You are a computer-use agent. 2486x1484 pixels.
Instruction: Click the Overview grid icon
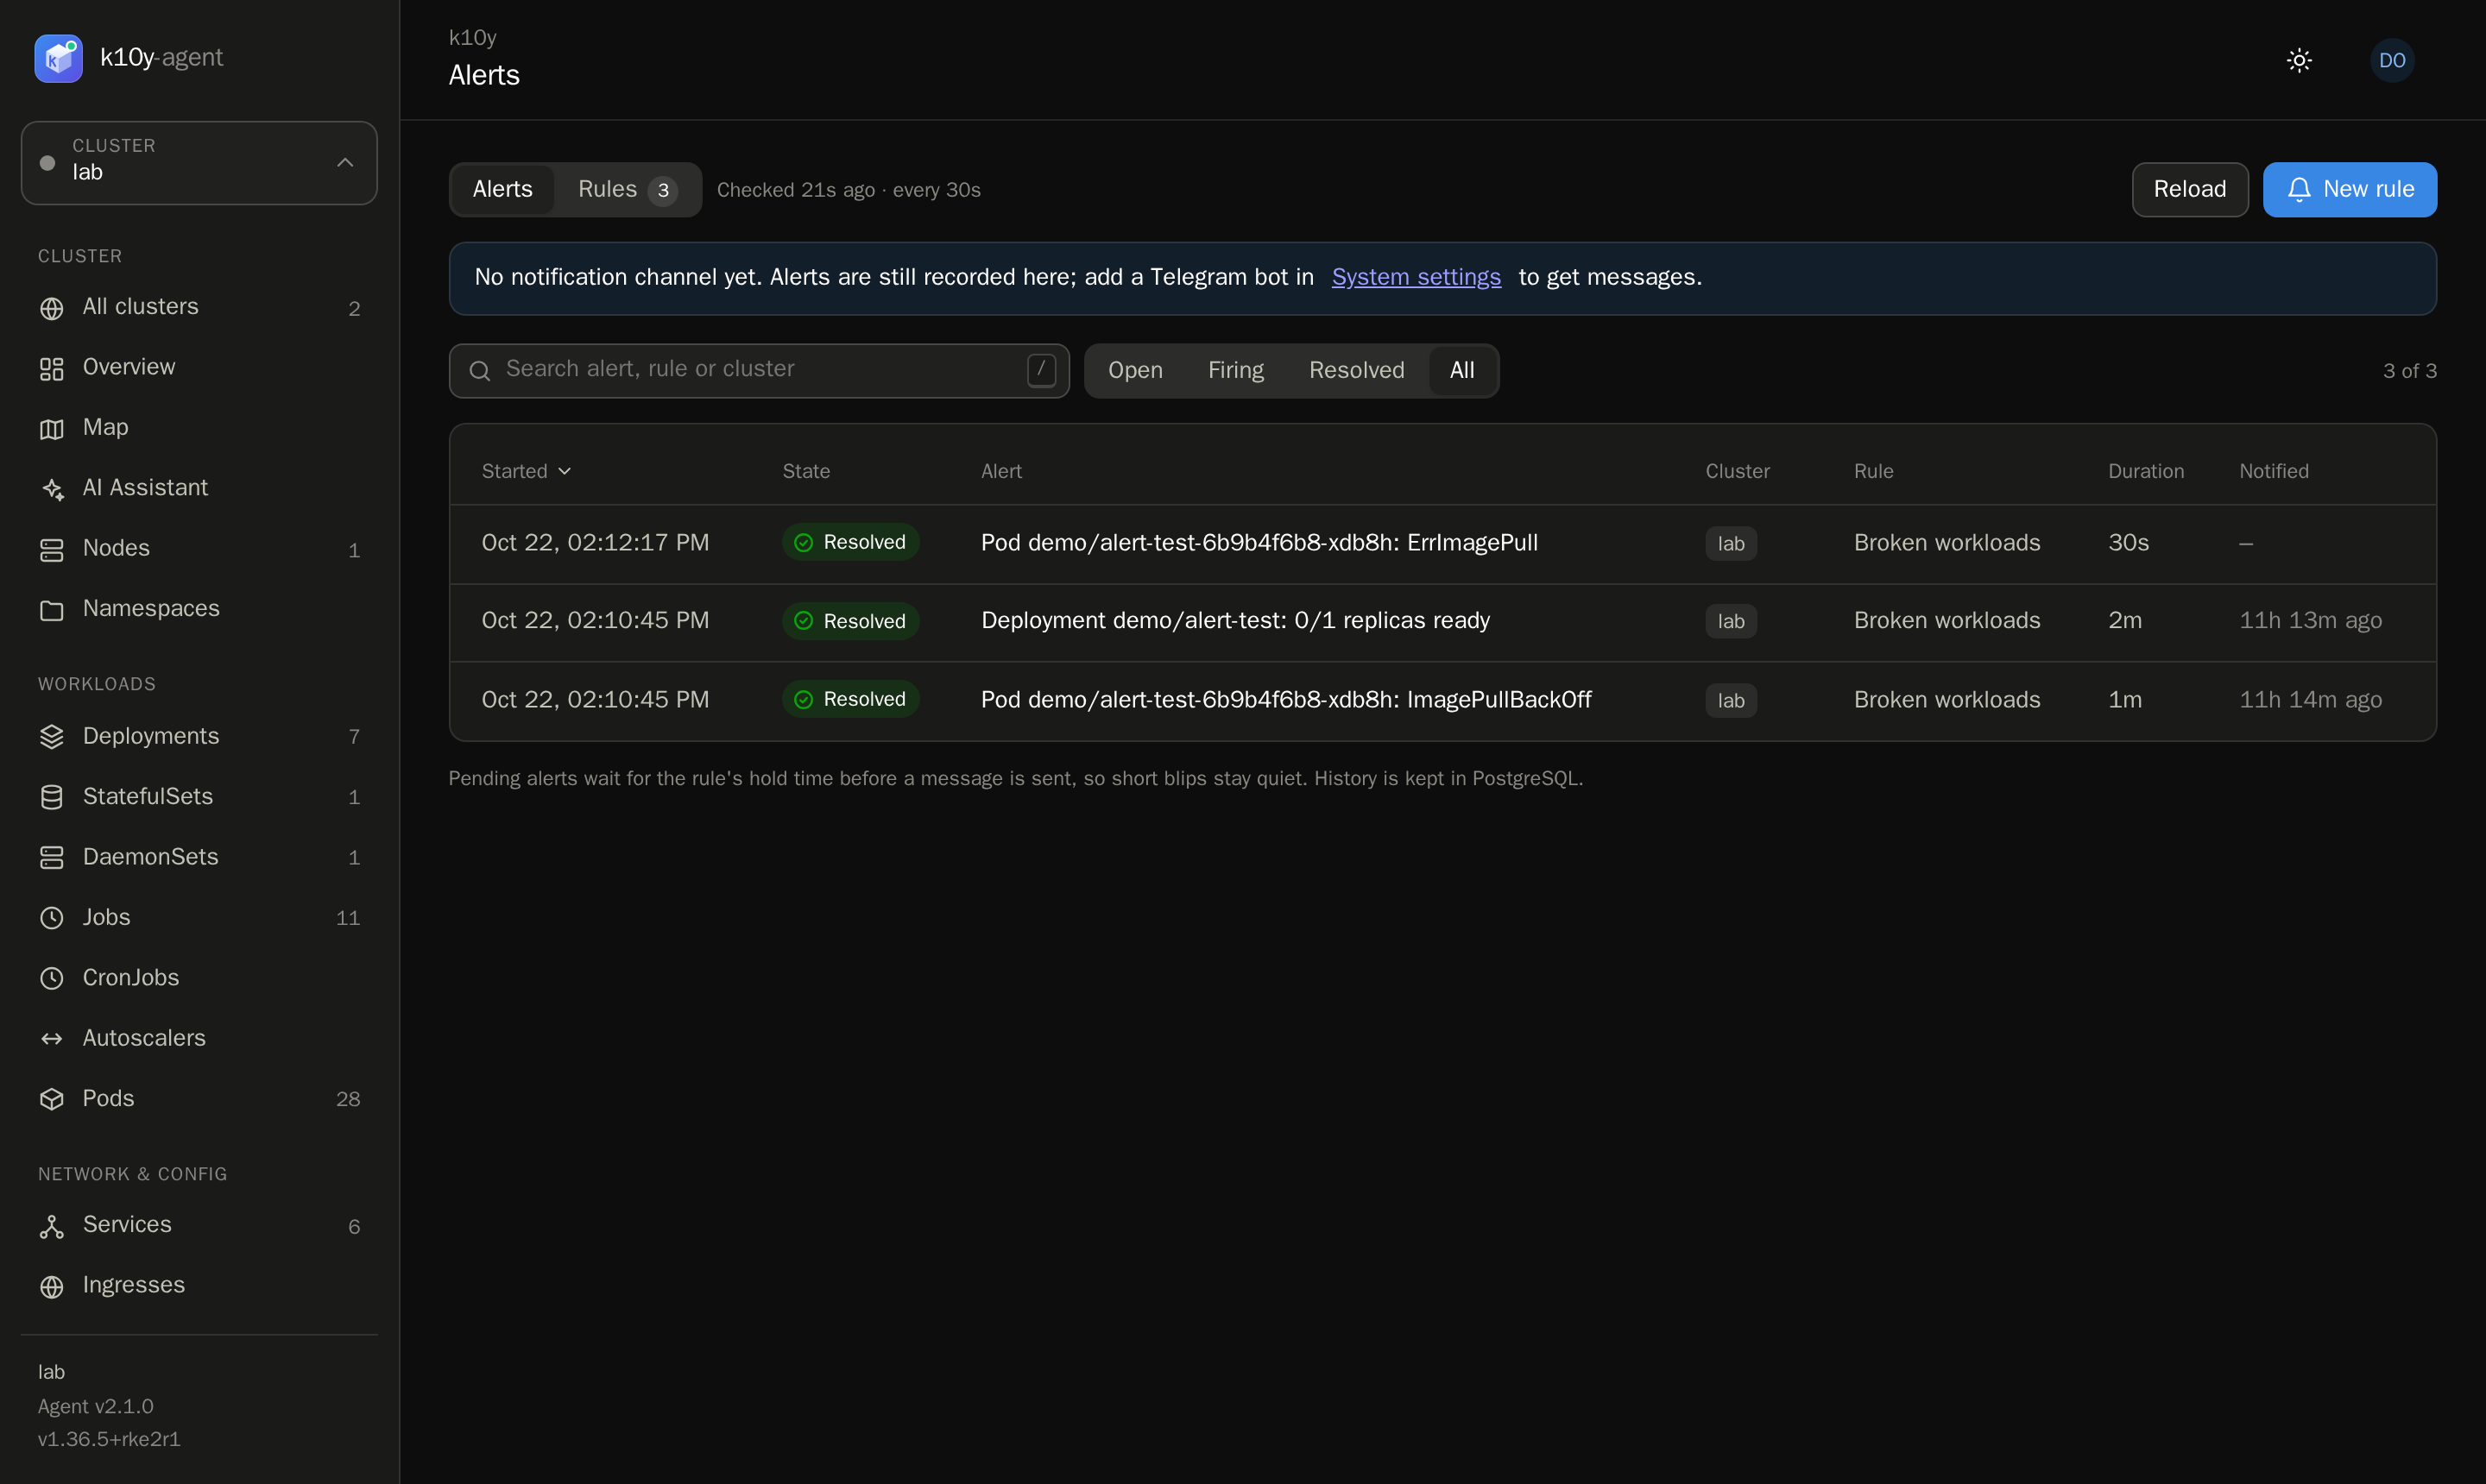pyautogui.click(x=52, y=368)
